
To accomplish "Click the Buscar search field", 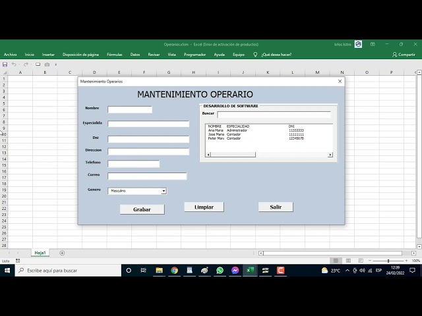I will (x=274, y=115).
